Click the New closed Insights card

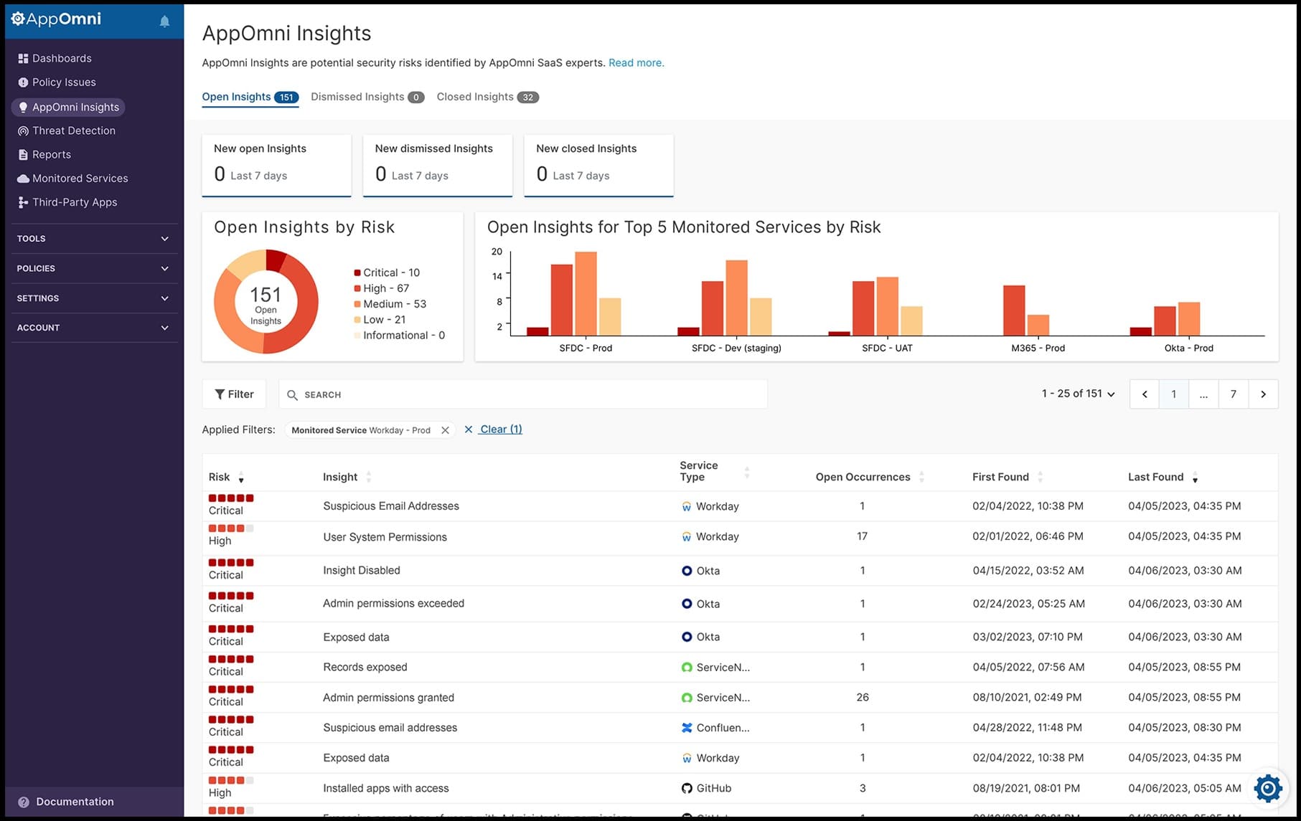click(x=598, y=165)
